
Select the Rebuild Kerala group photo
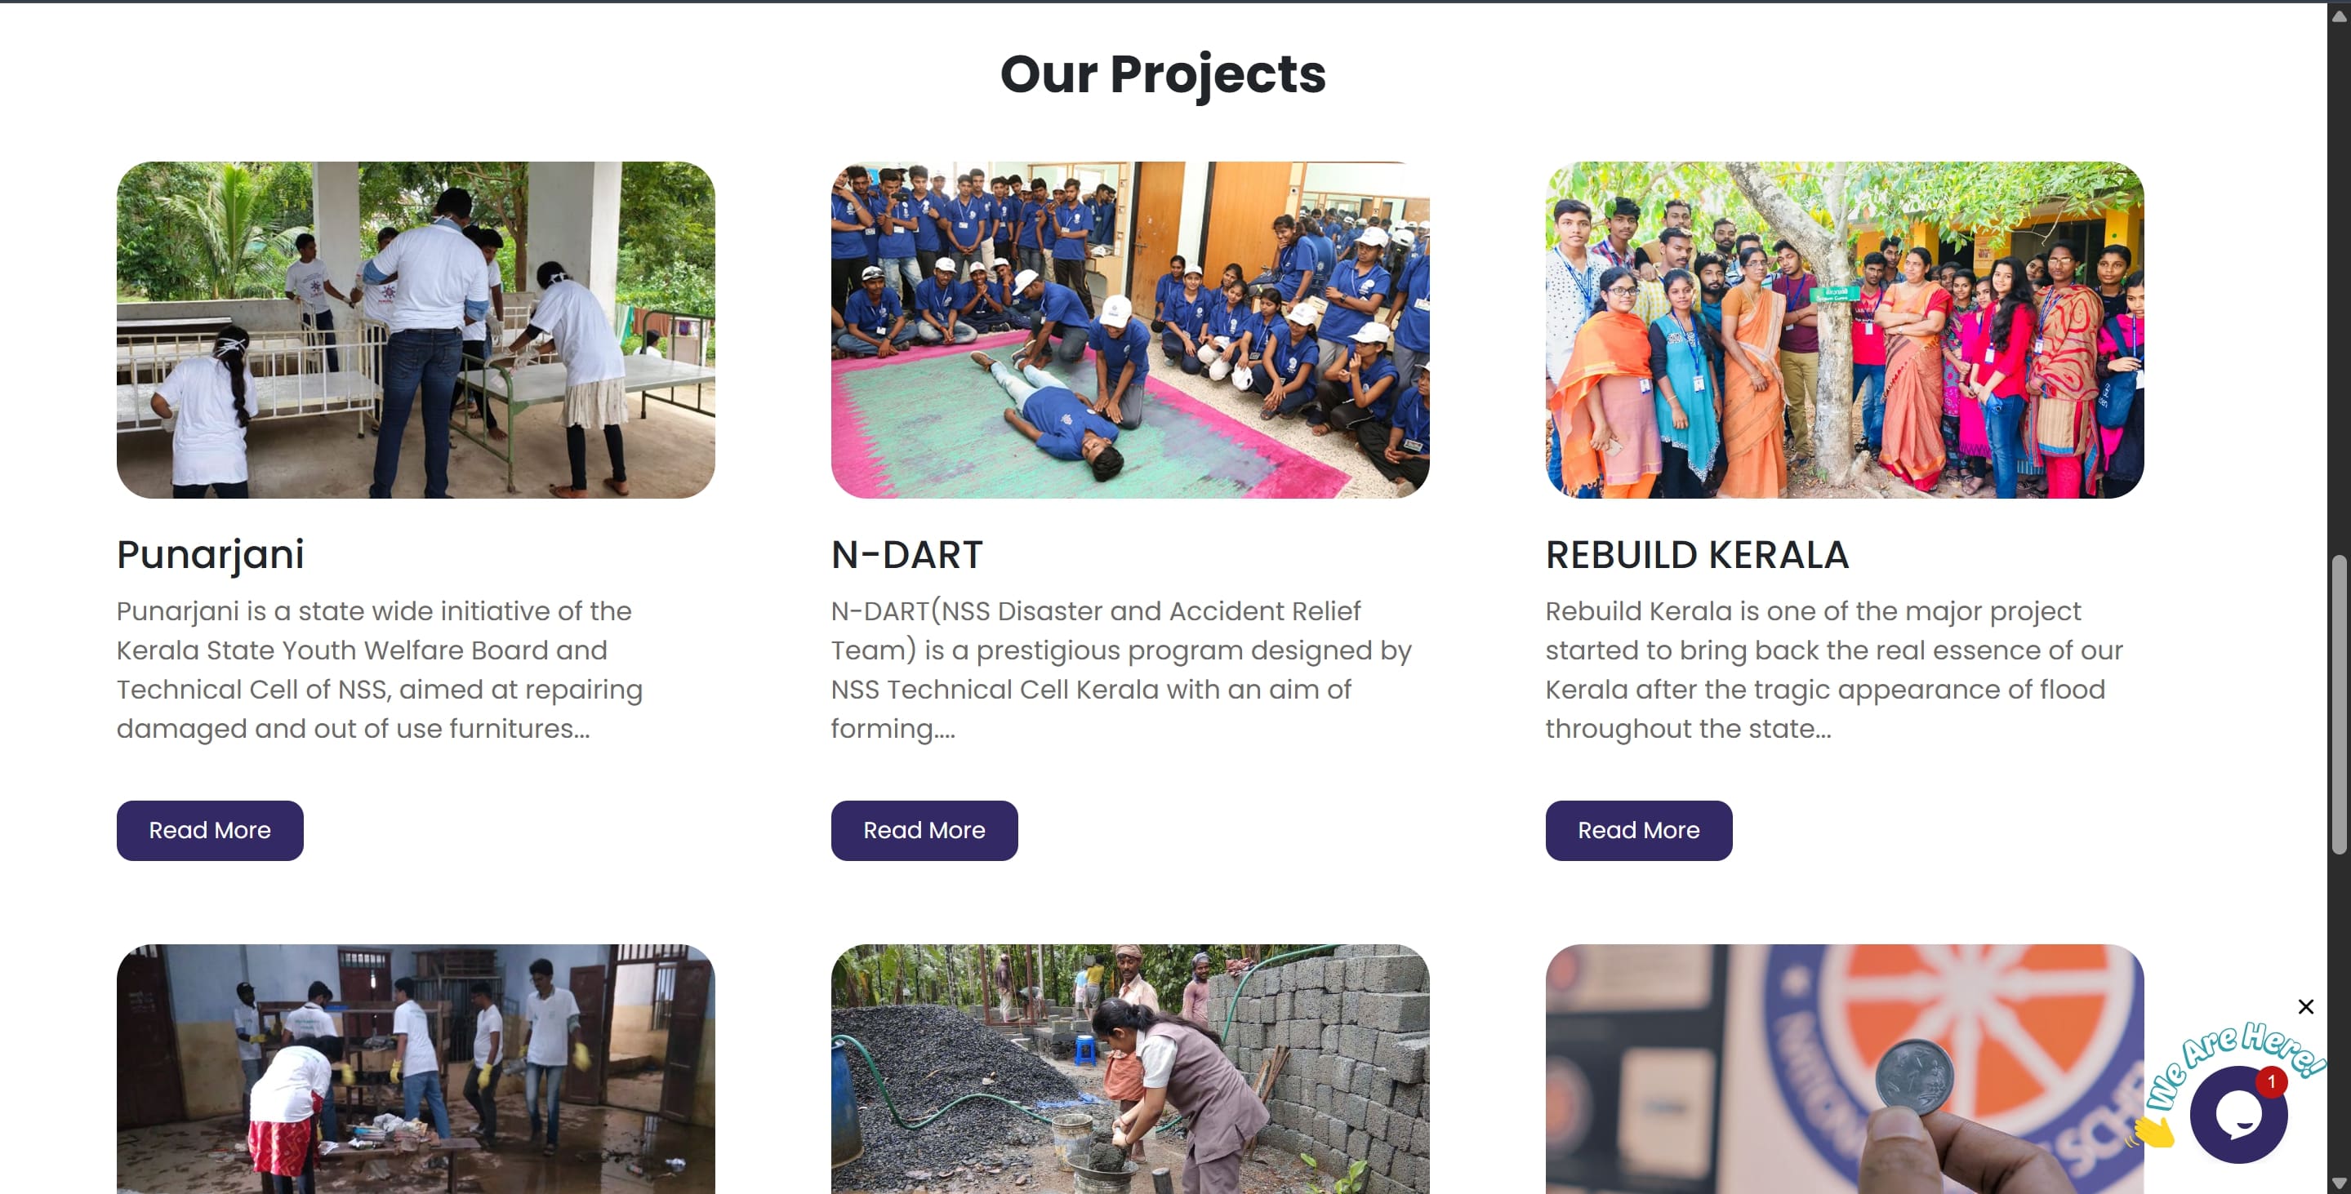(1844, 329)
